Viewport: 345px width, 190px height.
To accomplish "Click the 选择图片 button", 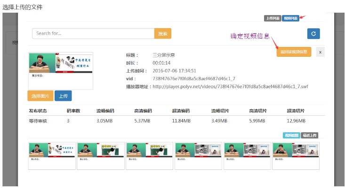I will click(40, 96).
